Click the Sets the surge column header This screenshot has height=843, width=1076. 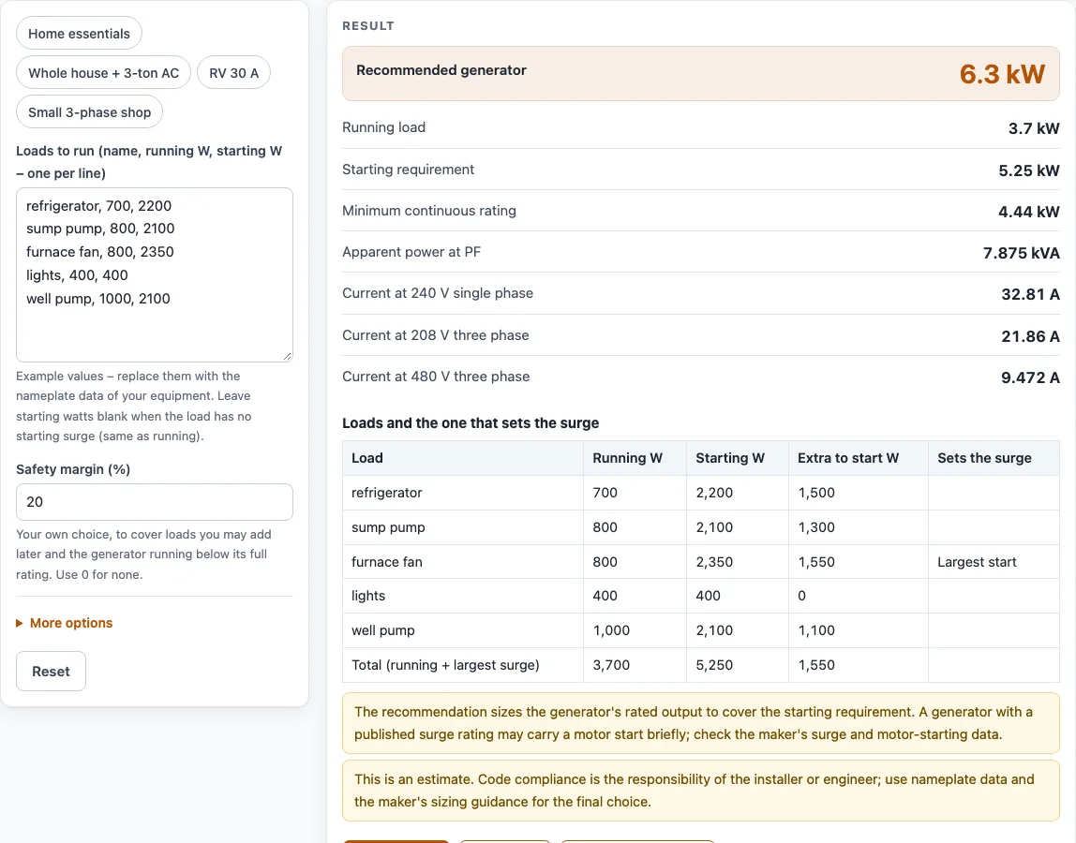(x=994, y=458)
